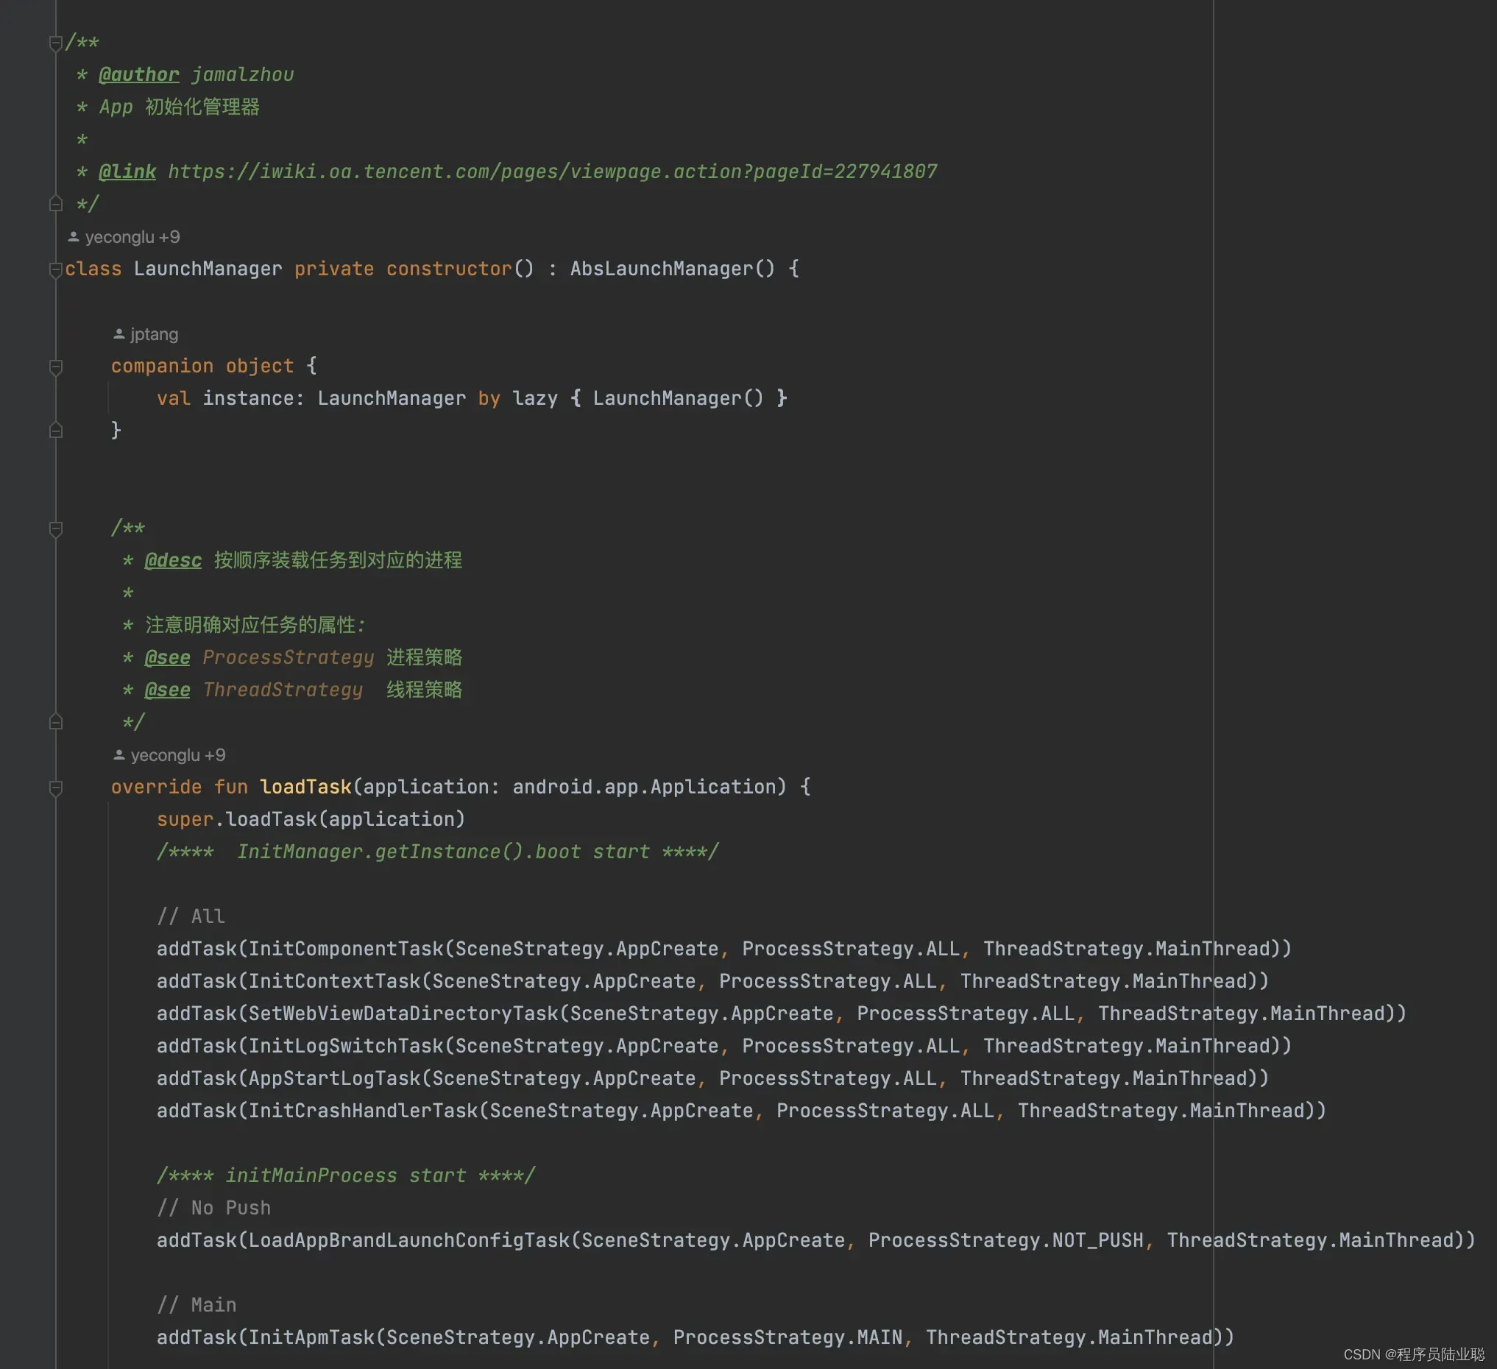Viewport: 1497px width, 1369px height.
Task: Click ProcessStrategy.NOT_PUSH argument
Action: (1005, 1240)
